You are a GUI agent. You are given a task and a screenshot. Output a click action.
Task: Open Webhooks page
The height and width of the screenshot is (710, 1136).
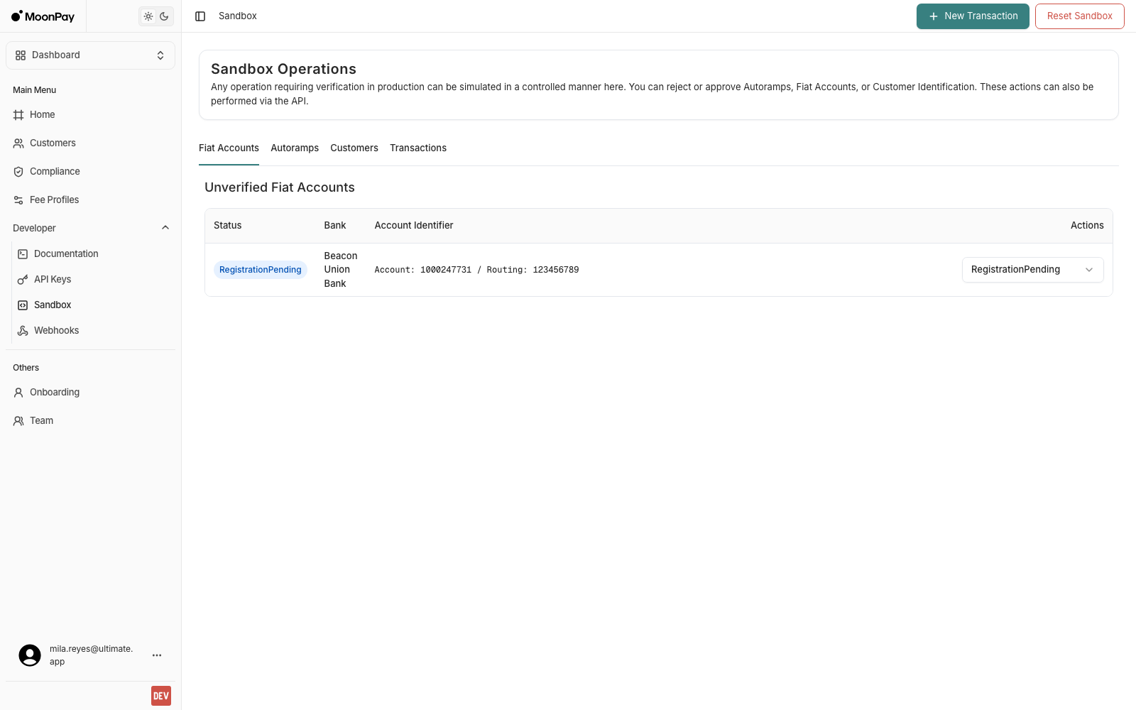94,331
